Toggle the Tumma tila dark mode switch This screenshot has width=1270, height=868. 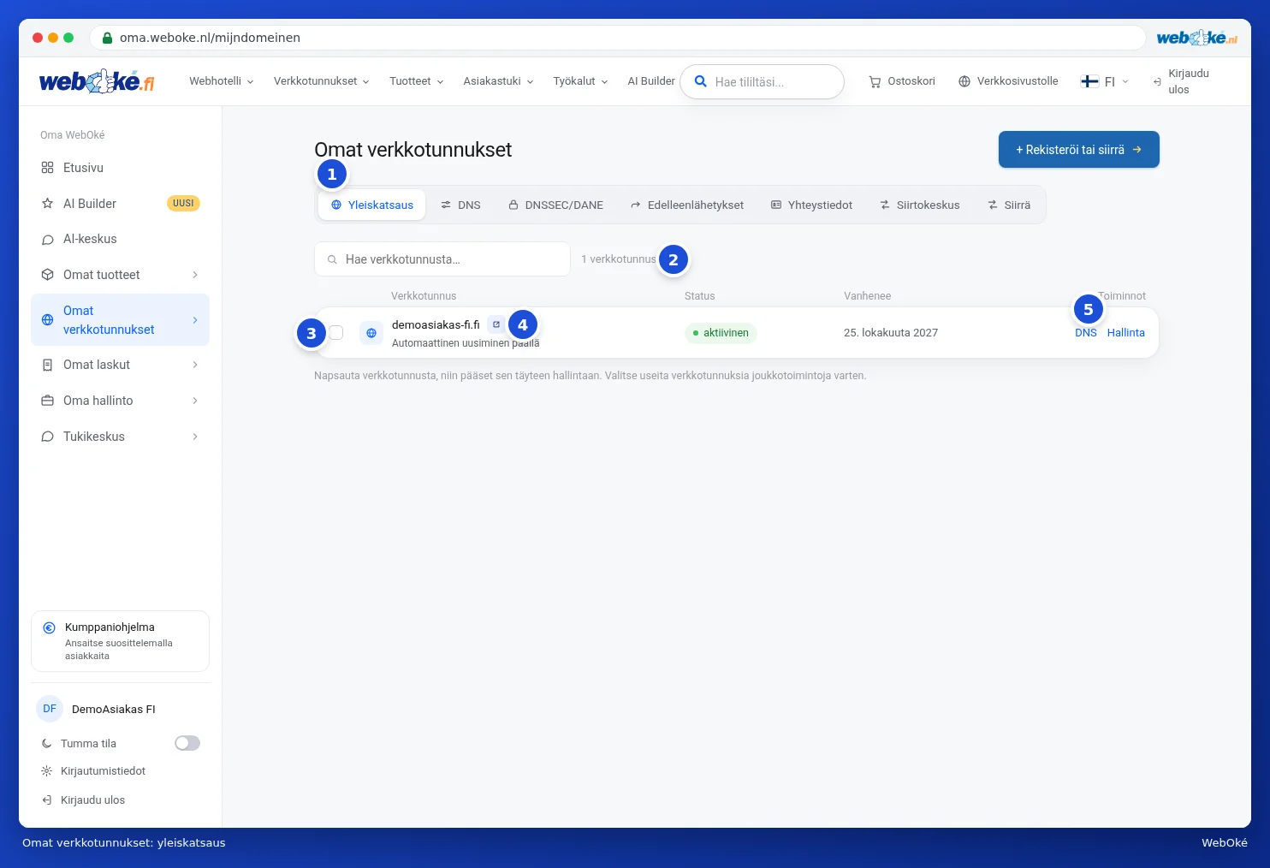tap(187, 743)
